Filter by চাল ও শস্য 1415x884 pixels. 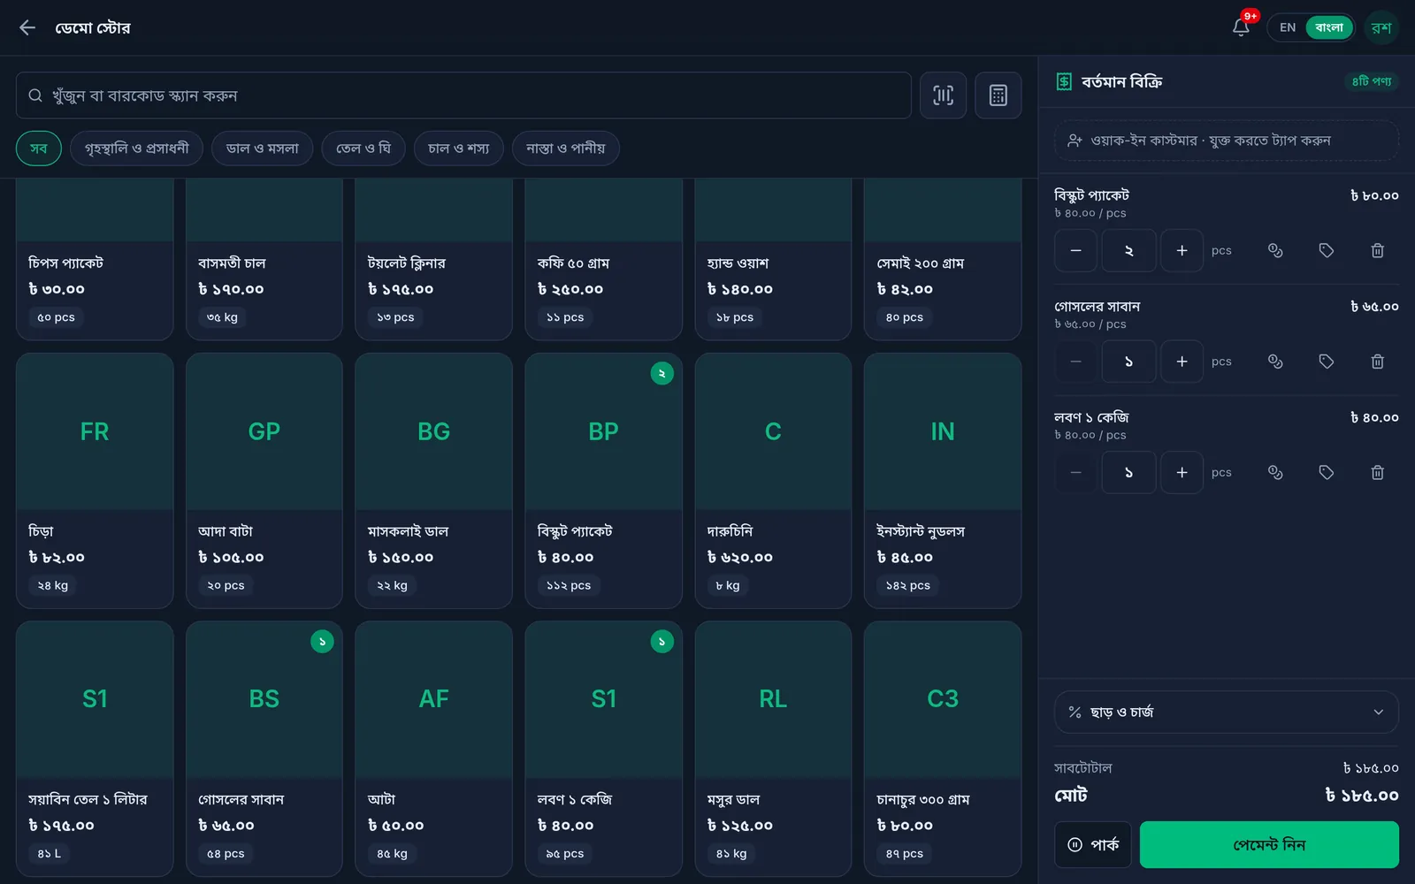[458, 149]
